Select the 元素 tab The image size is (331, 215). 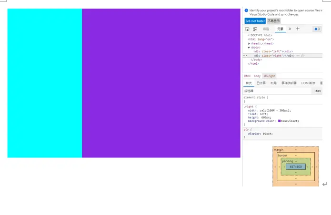(x=281, y=29)
